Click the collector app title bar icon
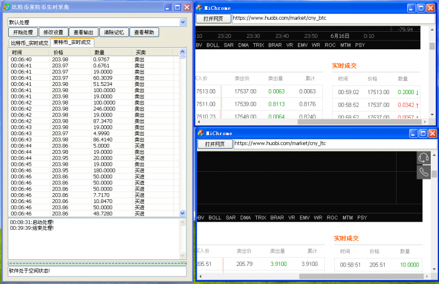This screenshot has width=439, height=284. click(x=7, y=7)
